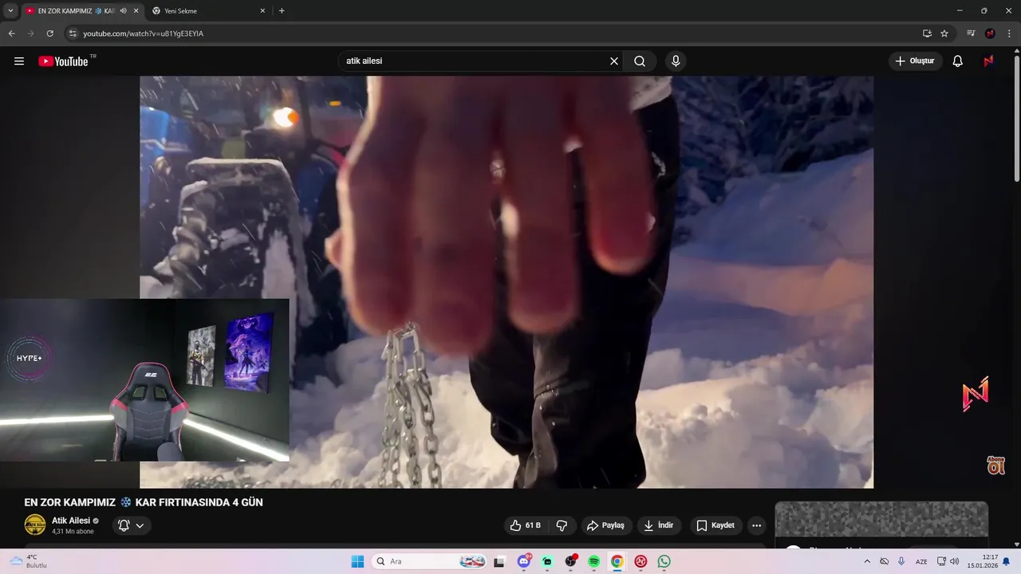This screenshot has height=574, width=1021.
Task: Save video with Kaydet button
Action: (715, 525)
